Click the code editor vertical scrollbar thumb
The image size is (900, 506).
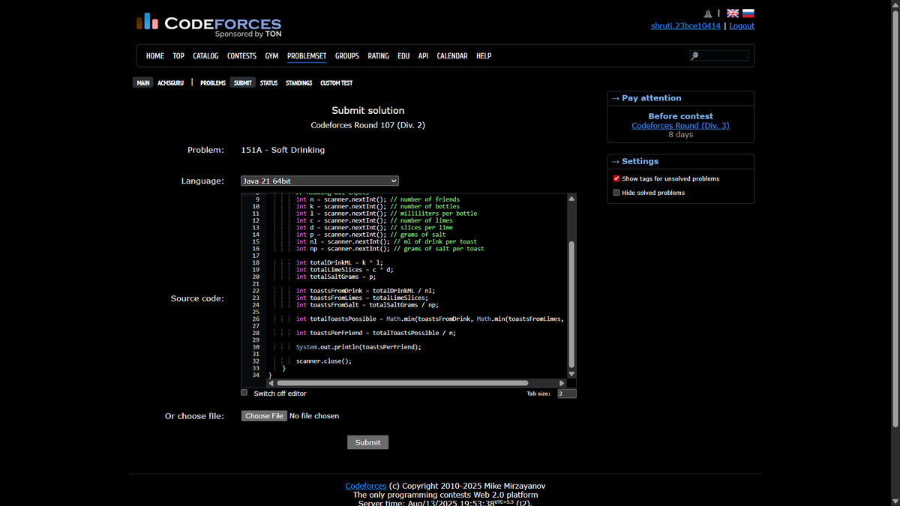tap(571, 304)
